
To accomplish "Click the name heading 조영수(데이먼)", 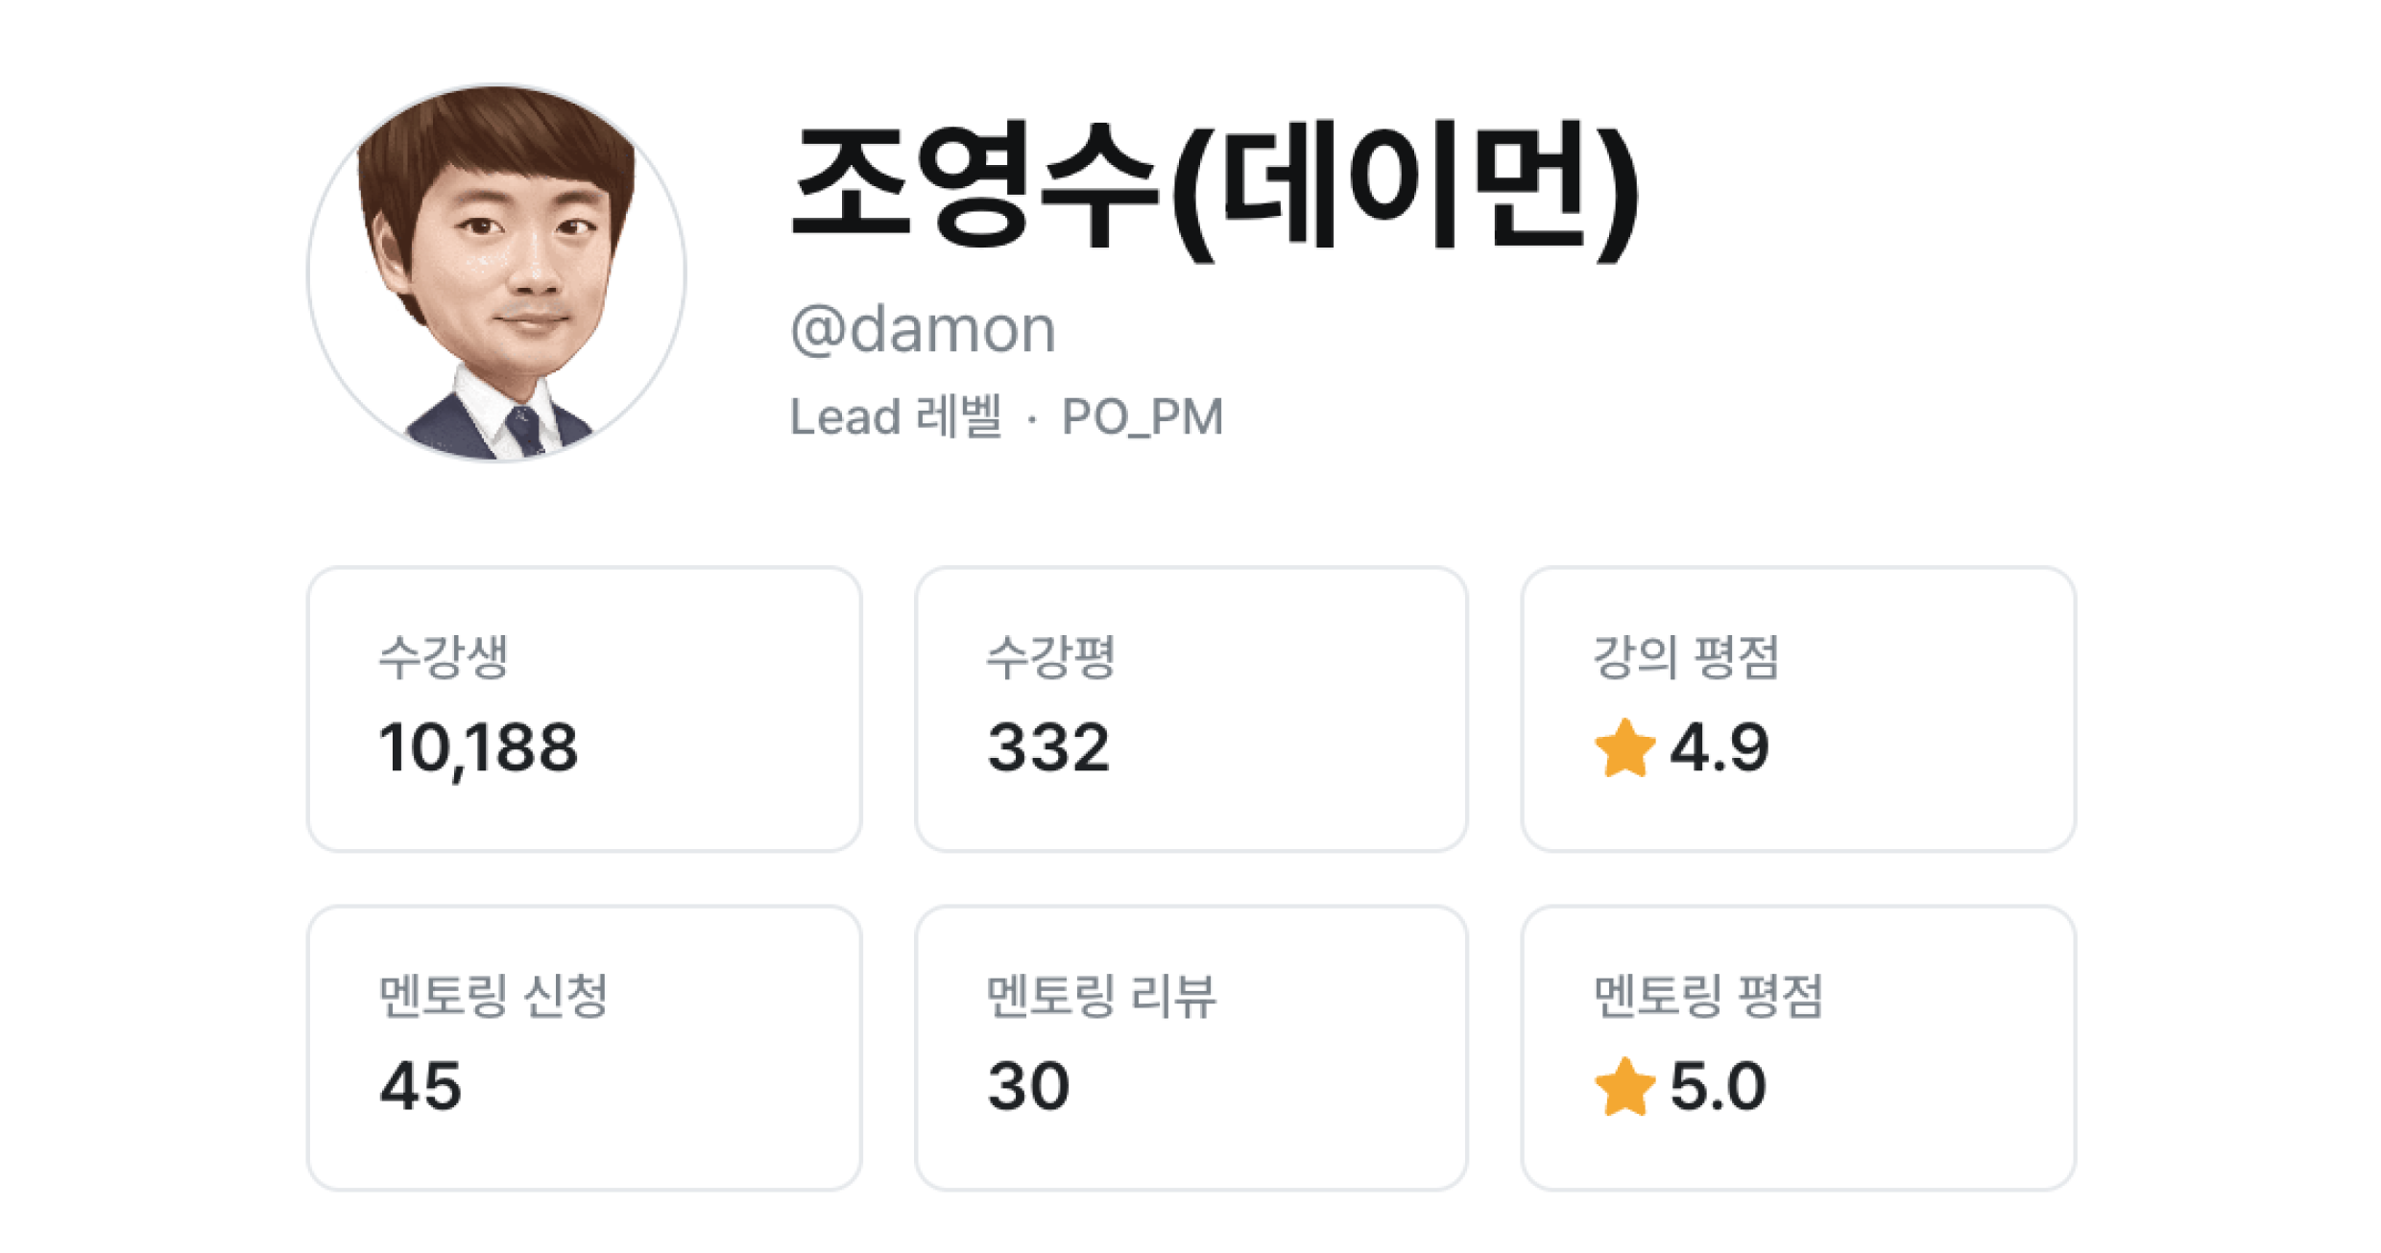I will pos(1214,189).
